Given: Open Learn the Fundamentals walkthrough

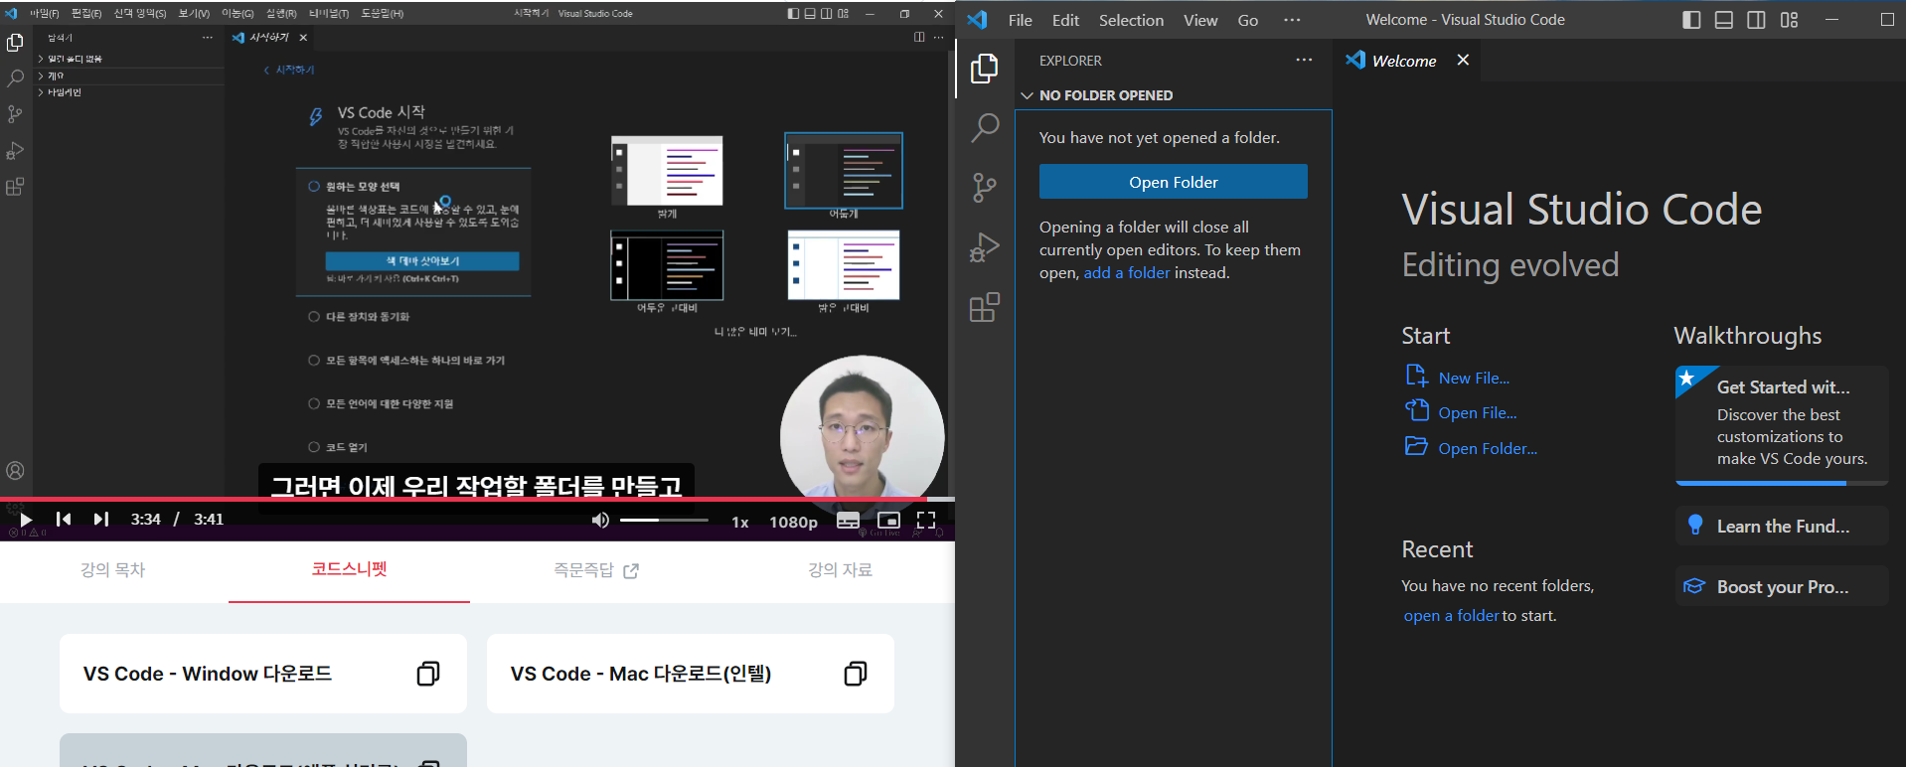Looking at the screenshot, I should coord(1782,526).
